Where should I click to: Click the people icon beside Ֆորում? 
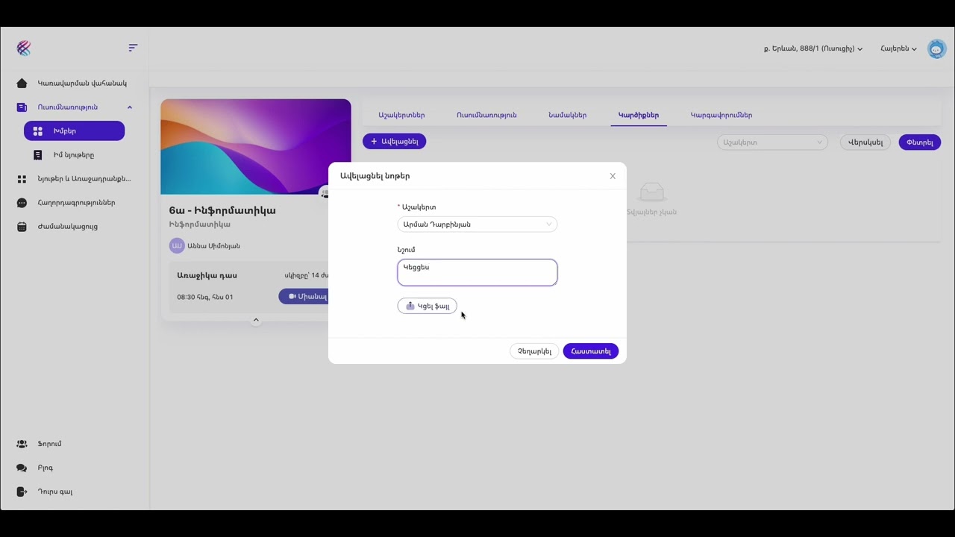click(22, 444)
